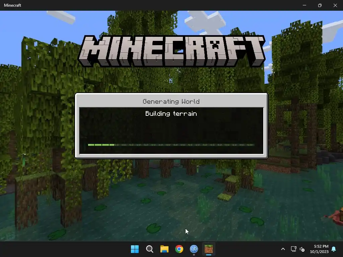Open the network status icon
The image size is (343, 257).
click(x=293, y=249)
